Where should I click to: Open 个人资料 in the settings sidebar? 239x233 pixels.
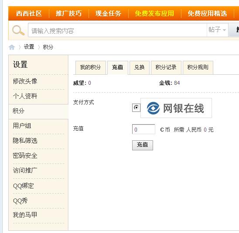25,96
